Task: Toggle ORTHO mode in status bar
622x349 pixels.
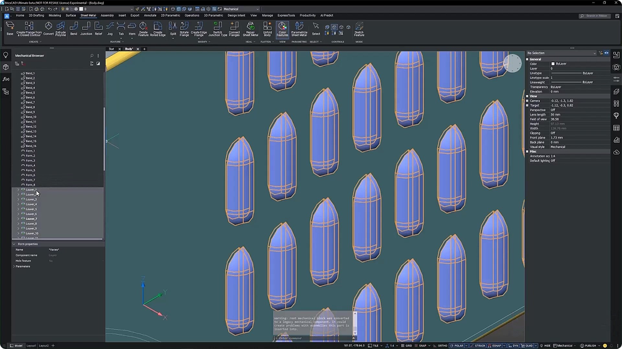Action: tap(442, 345)
